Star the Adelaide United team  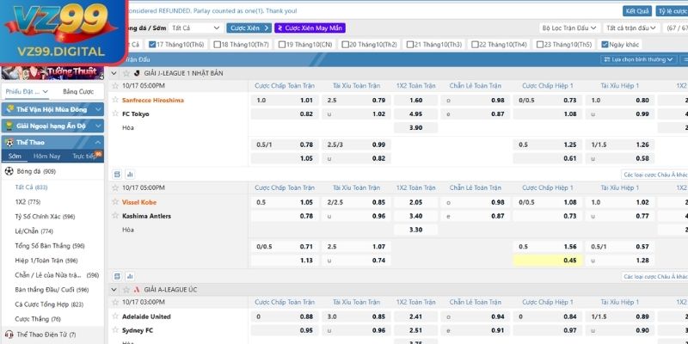(x=115, y=316)
